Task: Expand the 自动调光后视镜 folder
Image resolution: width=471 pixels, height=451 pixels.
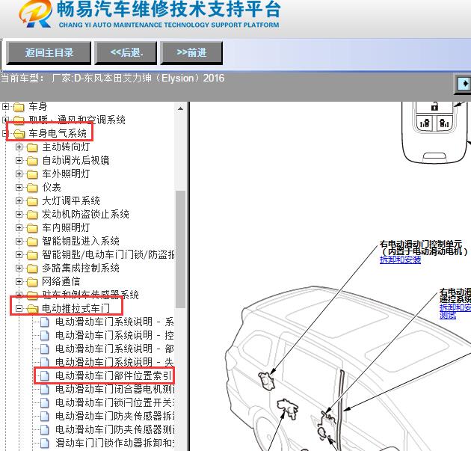Action: pos(19,161)
